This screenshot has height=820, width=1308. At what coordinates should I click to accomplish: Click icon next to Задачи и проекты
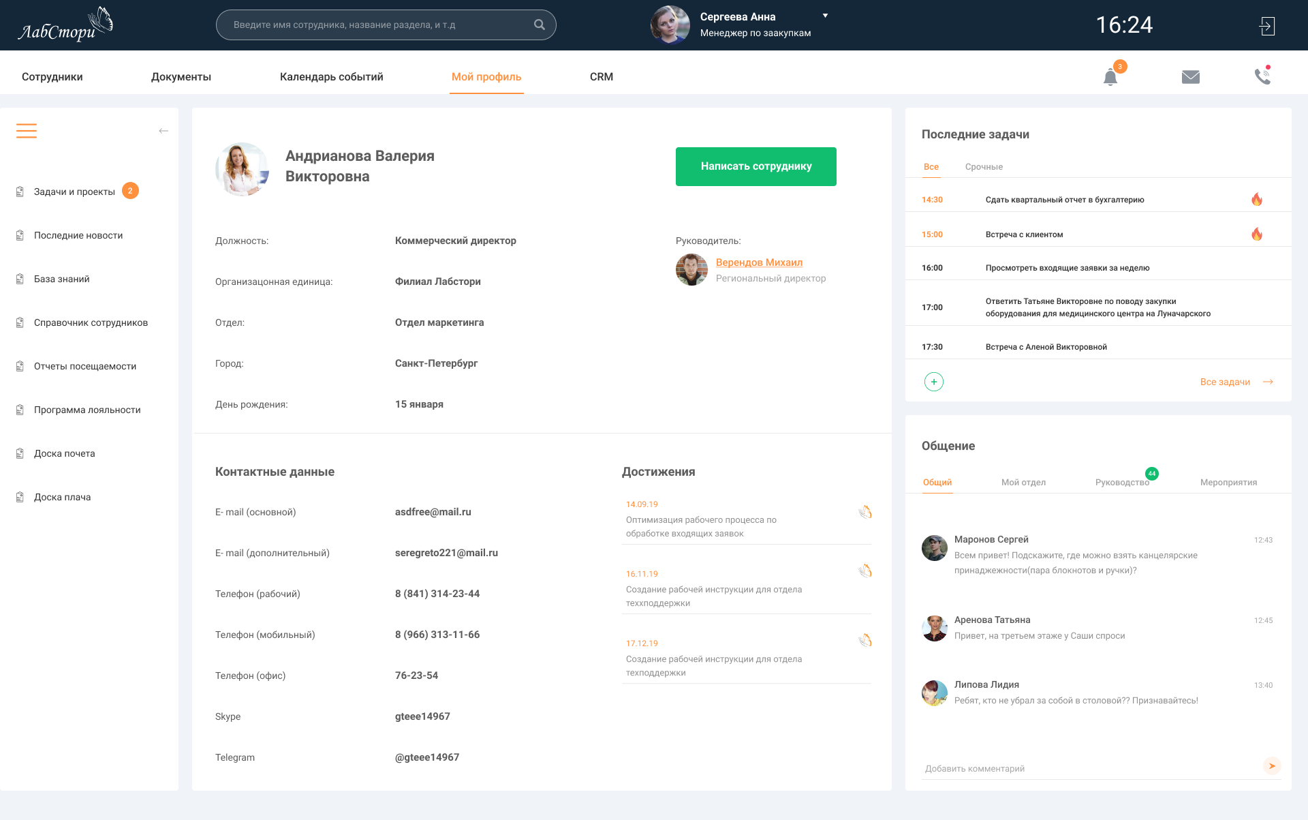coord(20,192)
